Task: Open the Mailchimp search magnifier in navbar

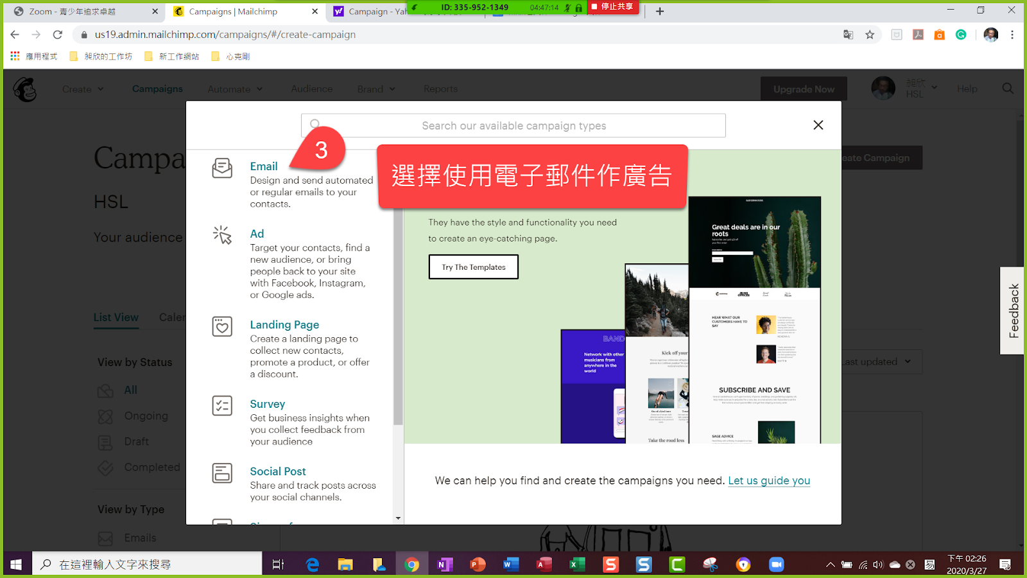Action: coord(1008,89)
